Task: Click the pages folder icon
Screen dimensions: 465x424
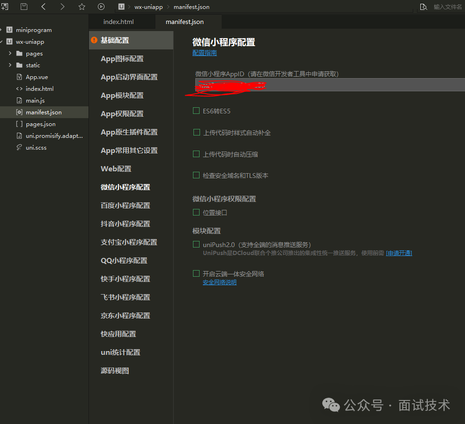Action: pyautogui.click(x=19, y=53)
